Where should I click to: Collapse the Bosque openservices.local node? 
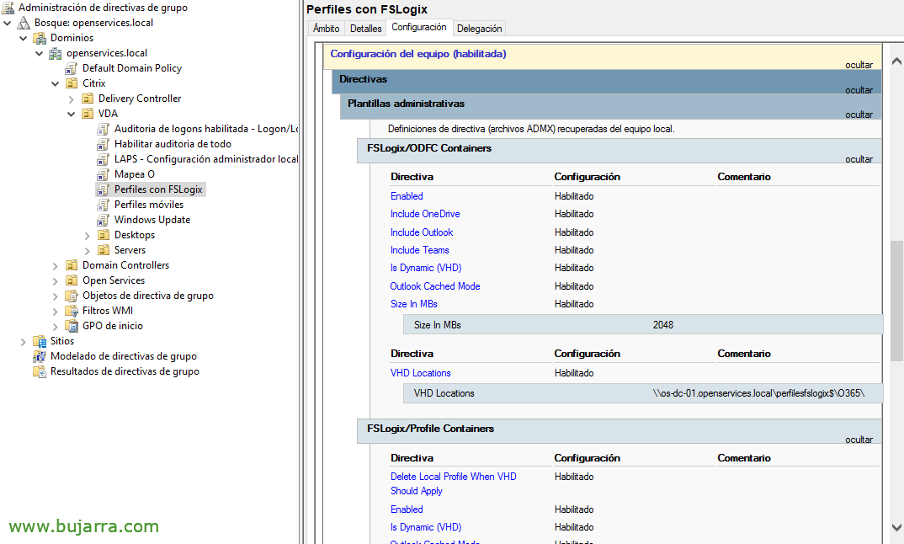tap(8, 23)
